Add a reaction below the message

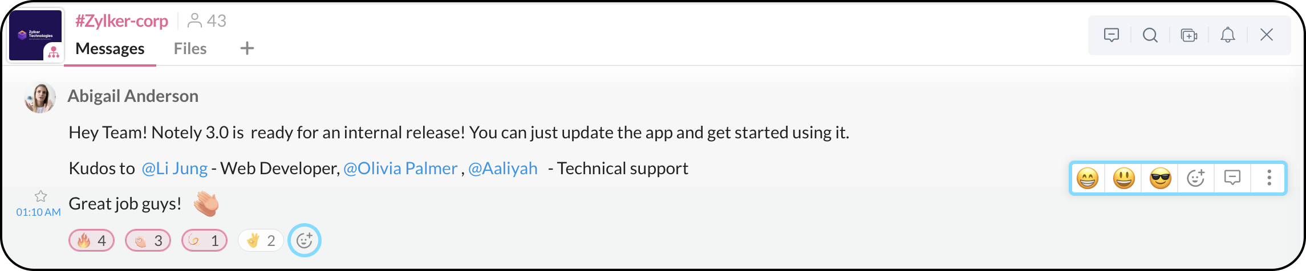(x=305, y=240)
